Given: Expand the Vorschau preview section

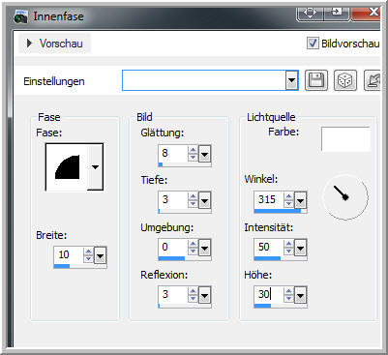Looking at the screenshot, I should (x=30, y=44).
